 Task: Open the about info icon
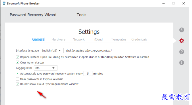(181, 62)
